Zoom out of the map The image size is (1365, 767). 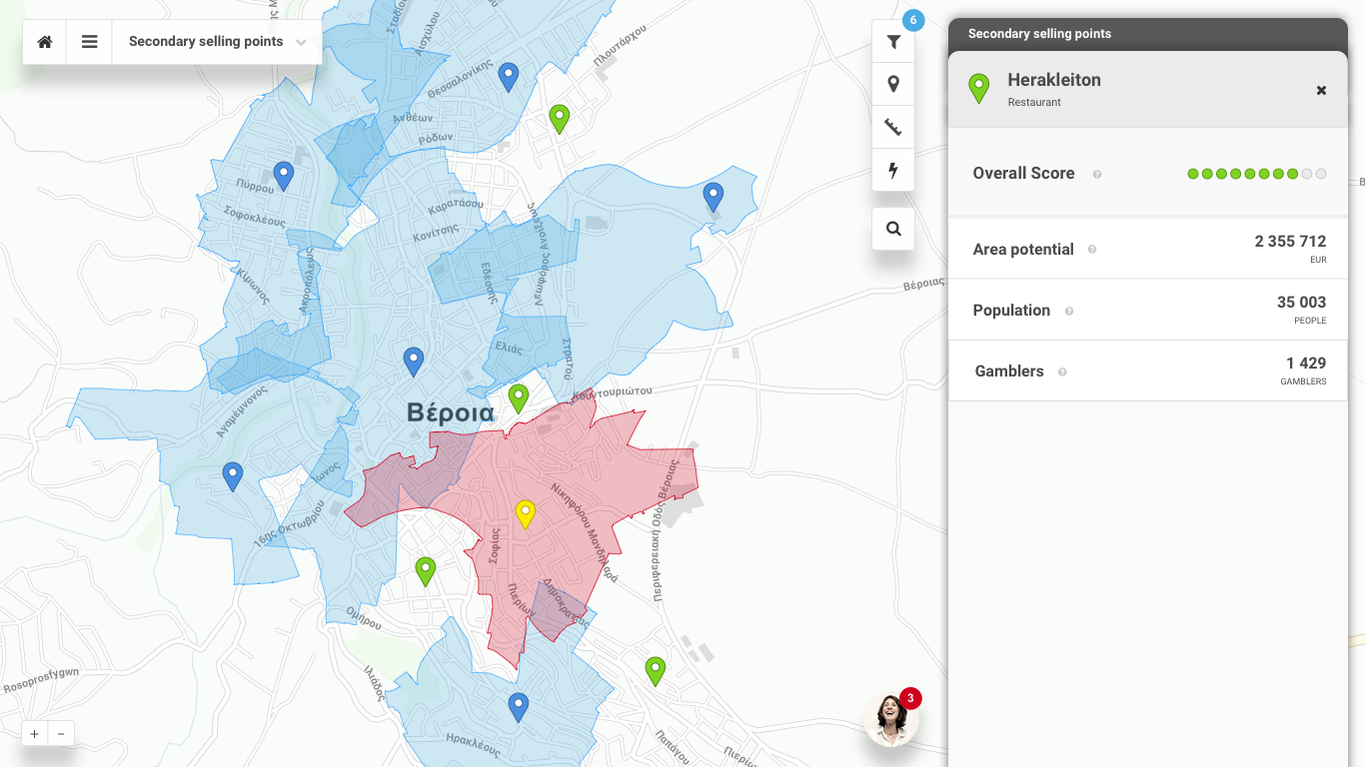[61, 734]
